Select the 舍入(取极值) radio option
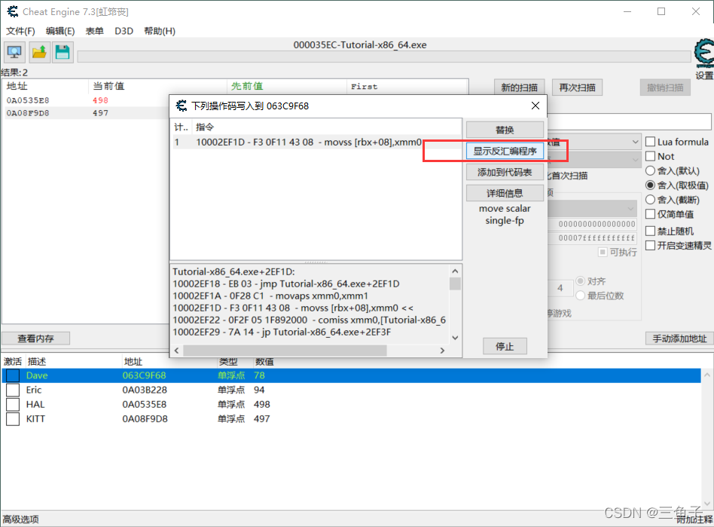714x527 pixels. point(650,185)
